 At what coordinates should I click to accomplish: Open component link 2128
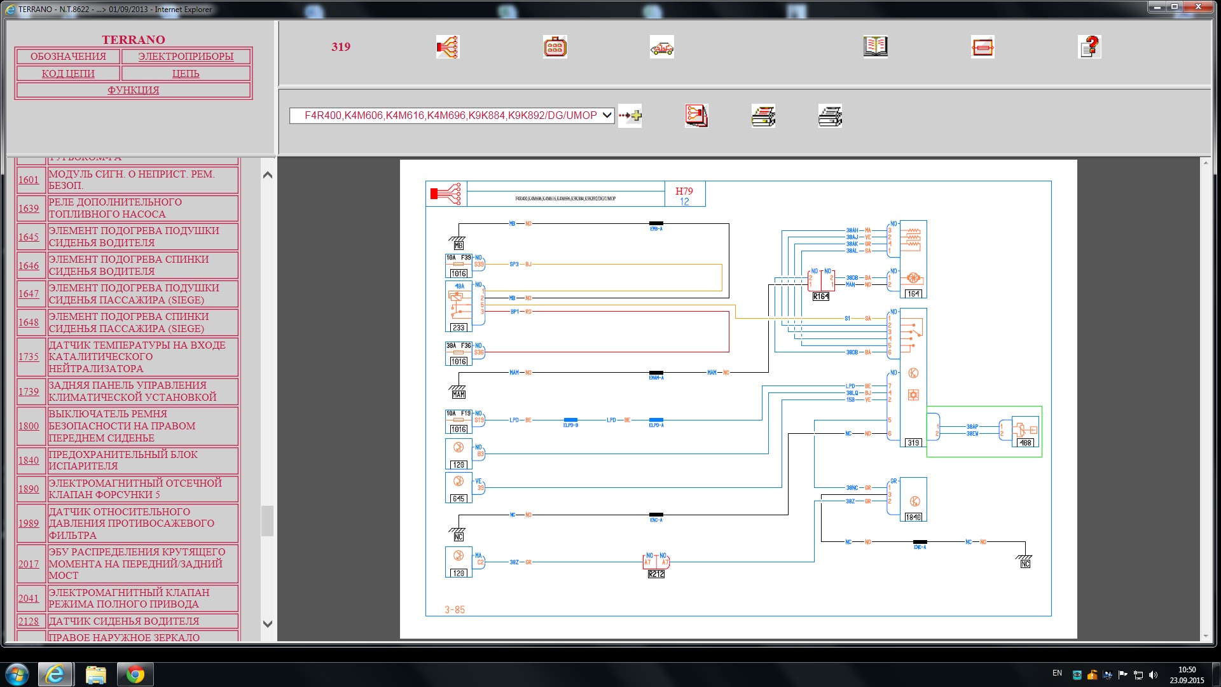29,621
